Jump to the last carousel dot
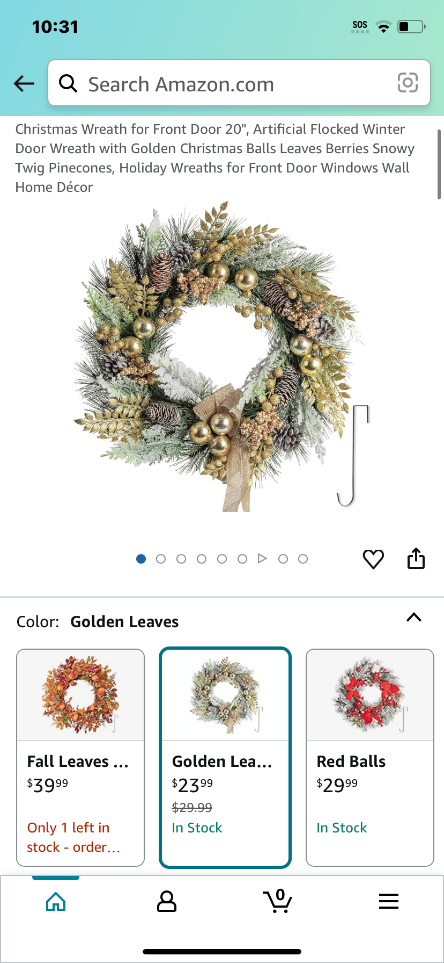444x963 pixels. point(303,559)
